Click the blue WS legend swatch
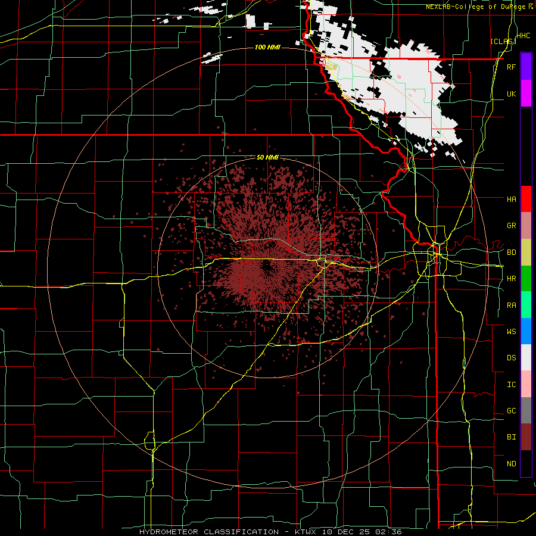Viewport: 536px width, 536px height. [526, 331]
